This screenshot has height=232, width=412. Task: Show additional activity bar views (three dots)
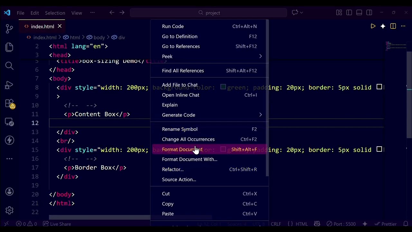point(9,159)
